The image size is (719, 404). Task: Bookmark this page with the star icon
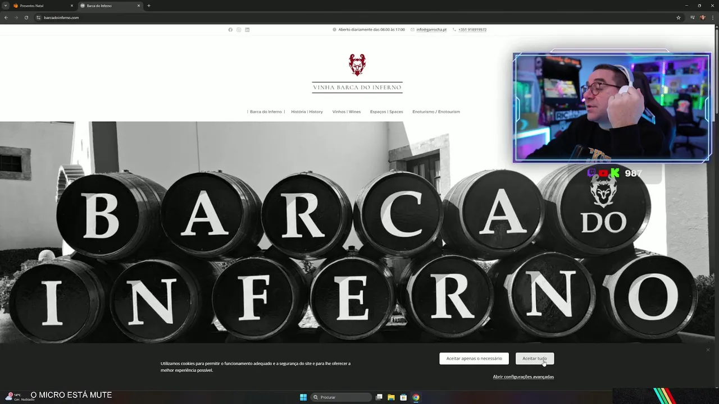679,17
